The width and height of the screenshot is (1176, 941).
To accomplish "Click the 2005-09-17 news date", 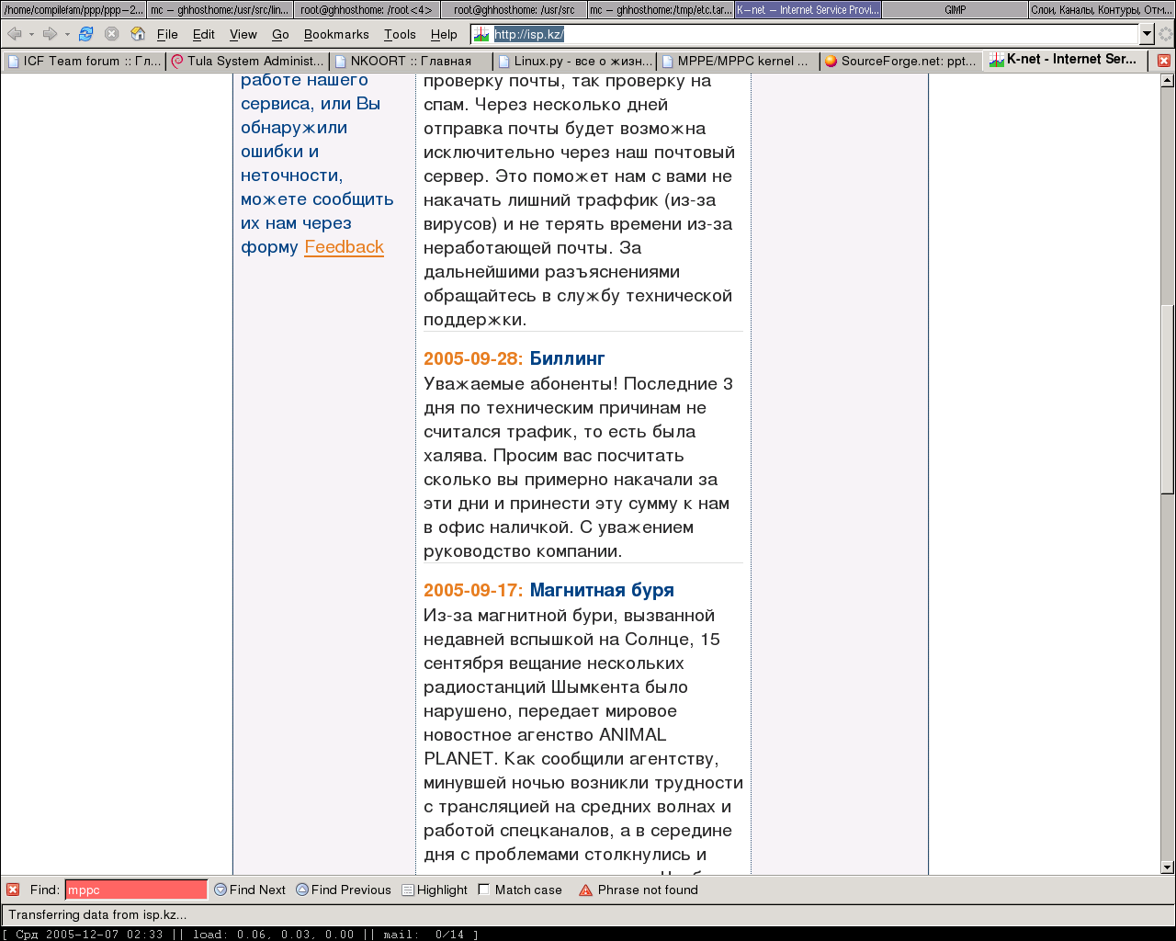I will 473,590.
